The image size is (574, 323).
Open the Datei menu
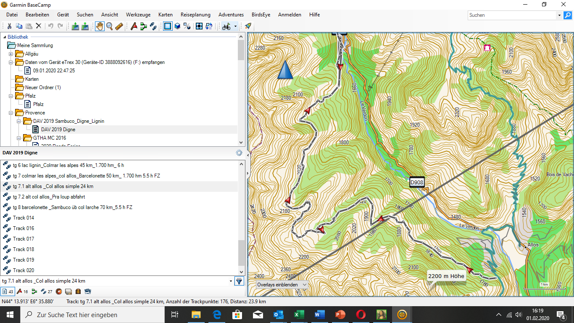12,15
